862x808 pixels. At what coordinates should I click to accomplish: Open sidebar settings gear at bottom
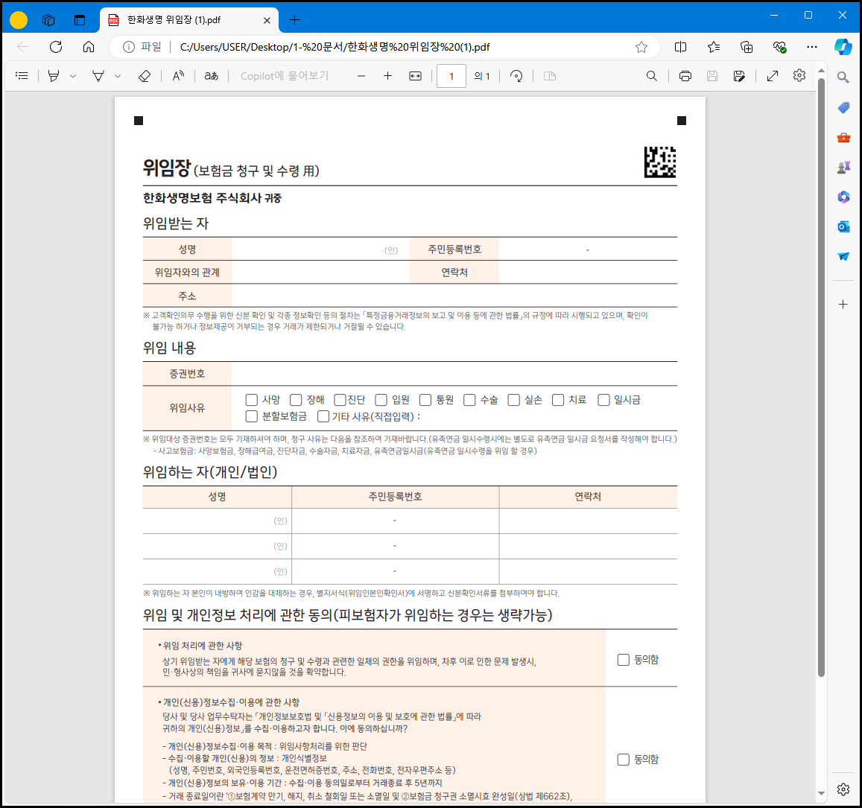click(843, 789)
